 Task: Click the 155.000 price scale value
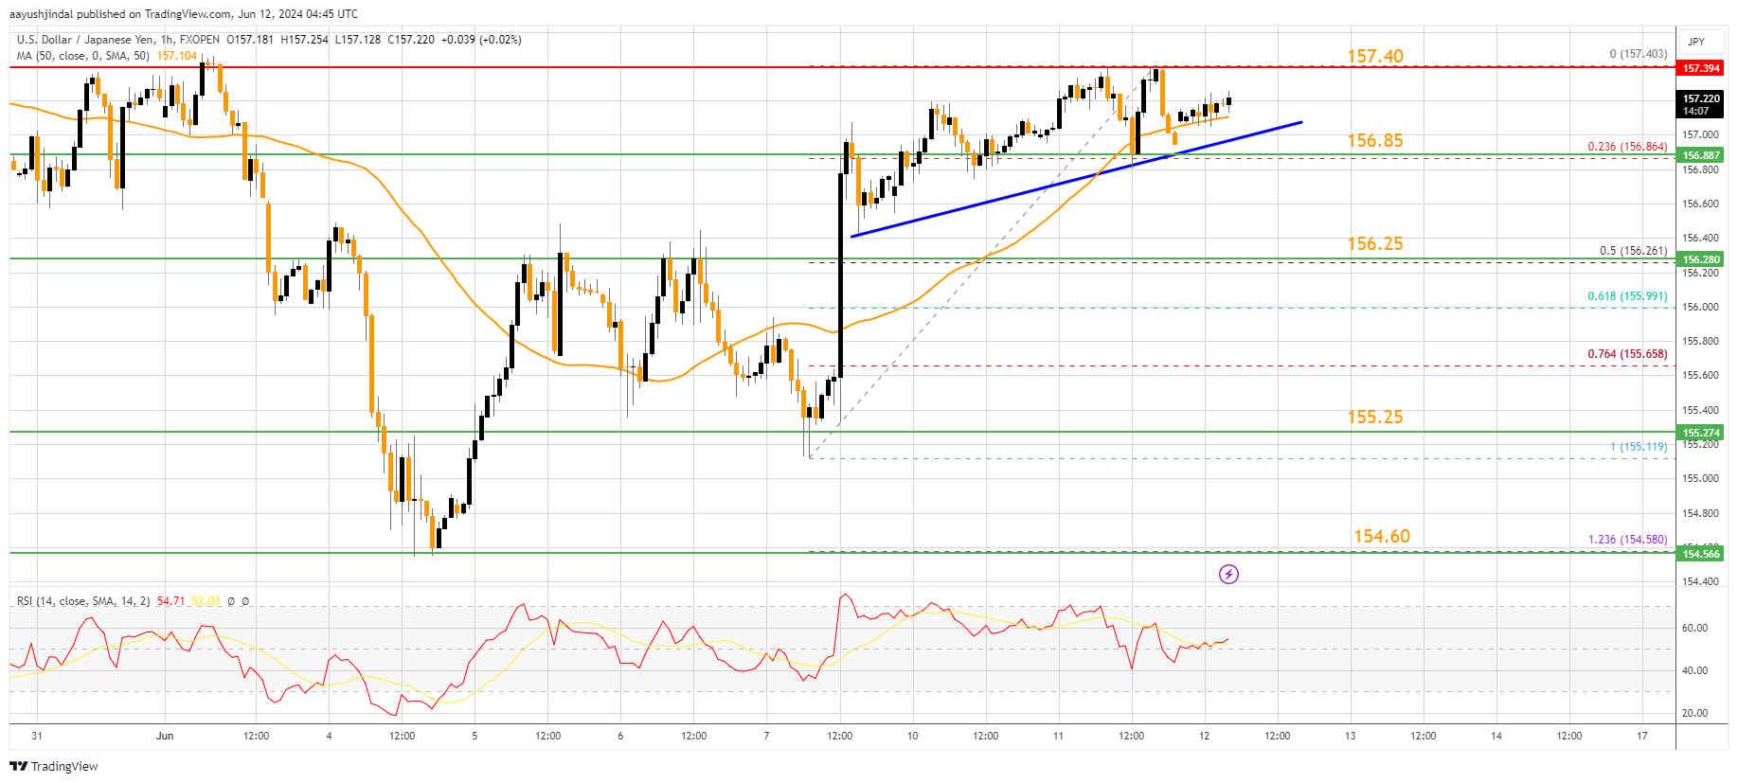1700,479
